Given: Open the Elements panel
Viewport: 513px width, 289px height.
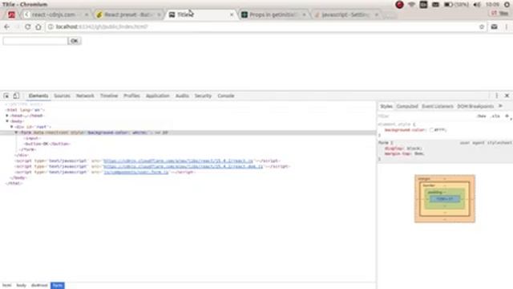Looking at the screenshot, I should pyautogui.click(x=38, y=96).
